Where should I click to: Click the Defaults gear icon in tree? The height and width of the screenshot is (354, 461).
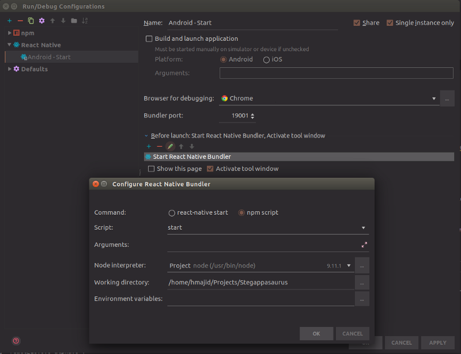[17, 68]
